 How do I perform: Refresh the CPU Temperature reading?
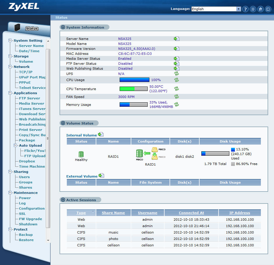[177, 89]
